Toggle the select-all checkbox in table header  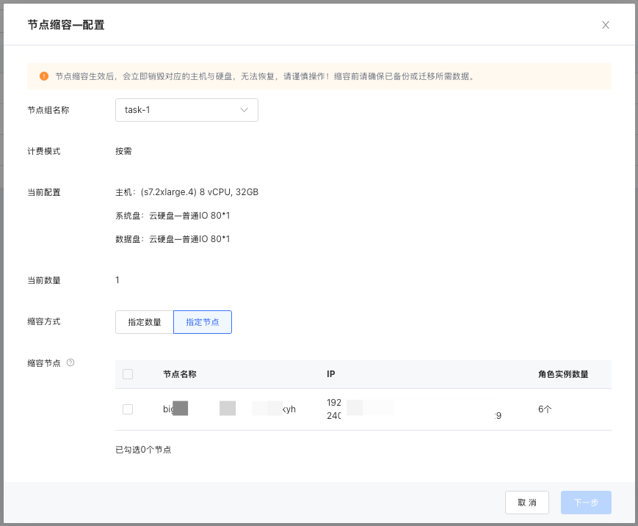click(128, 374)
